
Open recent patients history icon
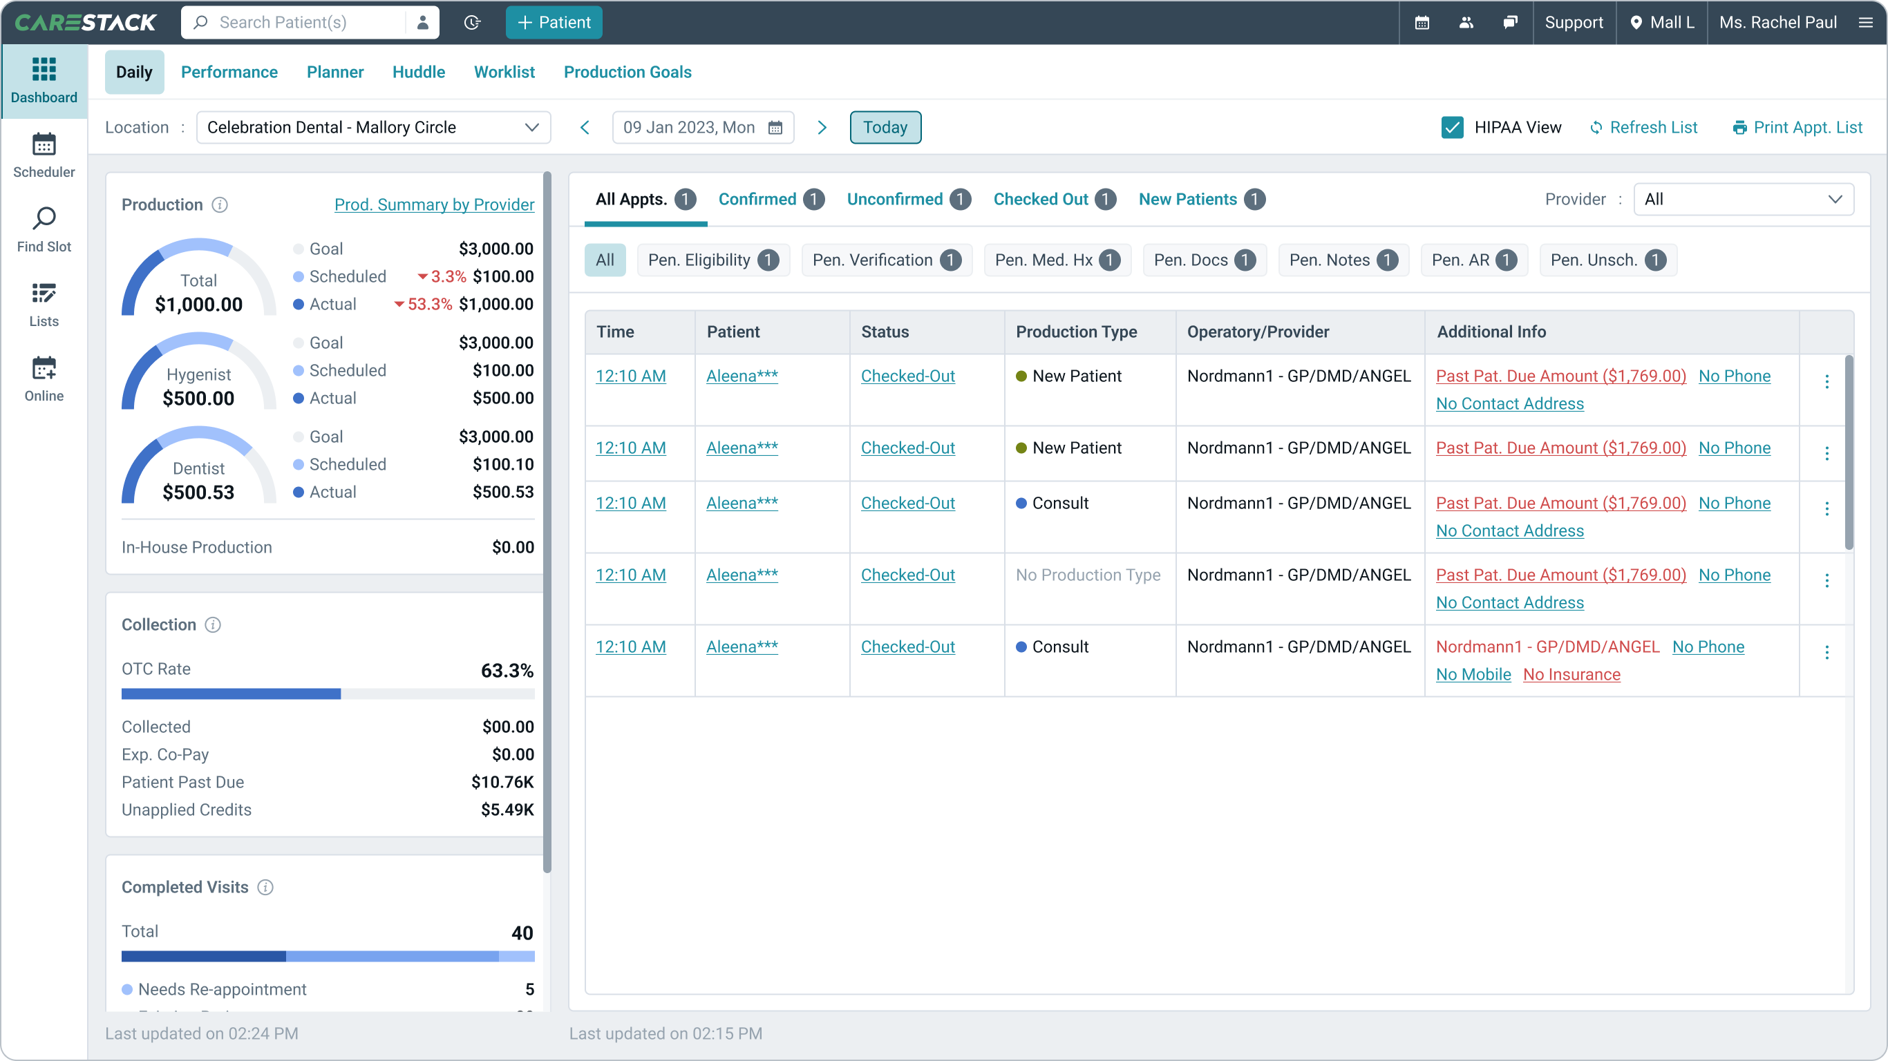(473, 23)
